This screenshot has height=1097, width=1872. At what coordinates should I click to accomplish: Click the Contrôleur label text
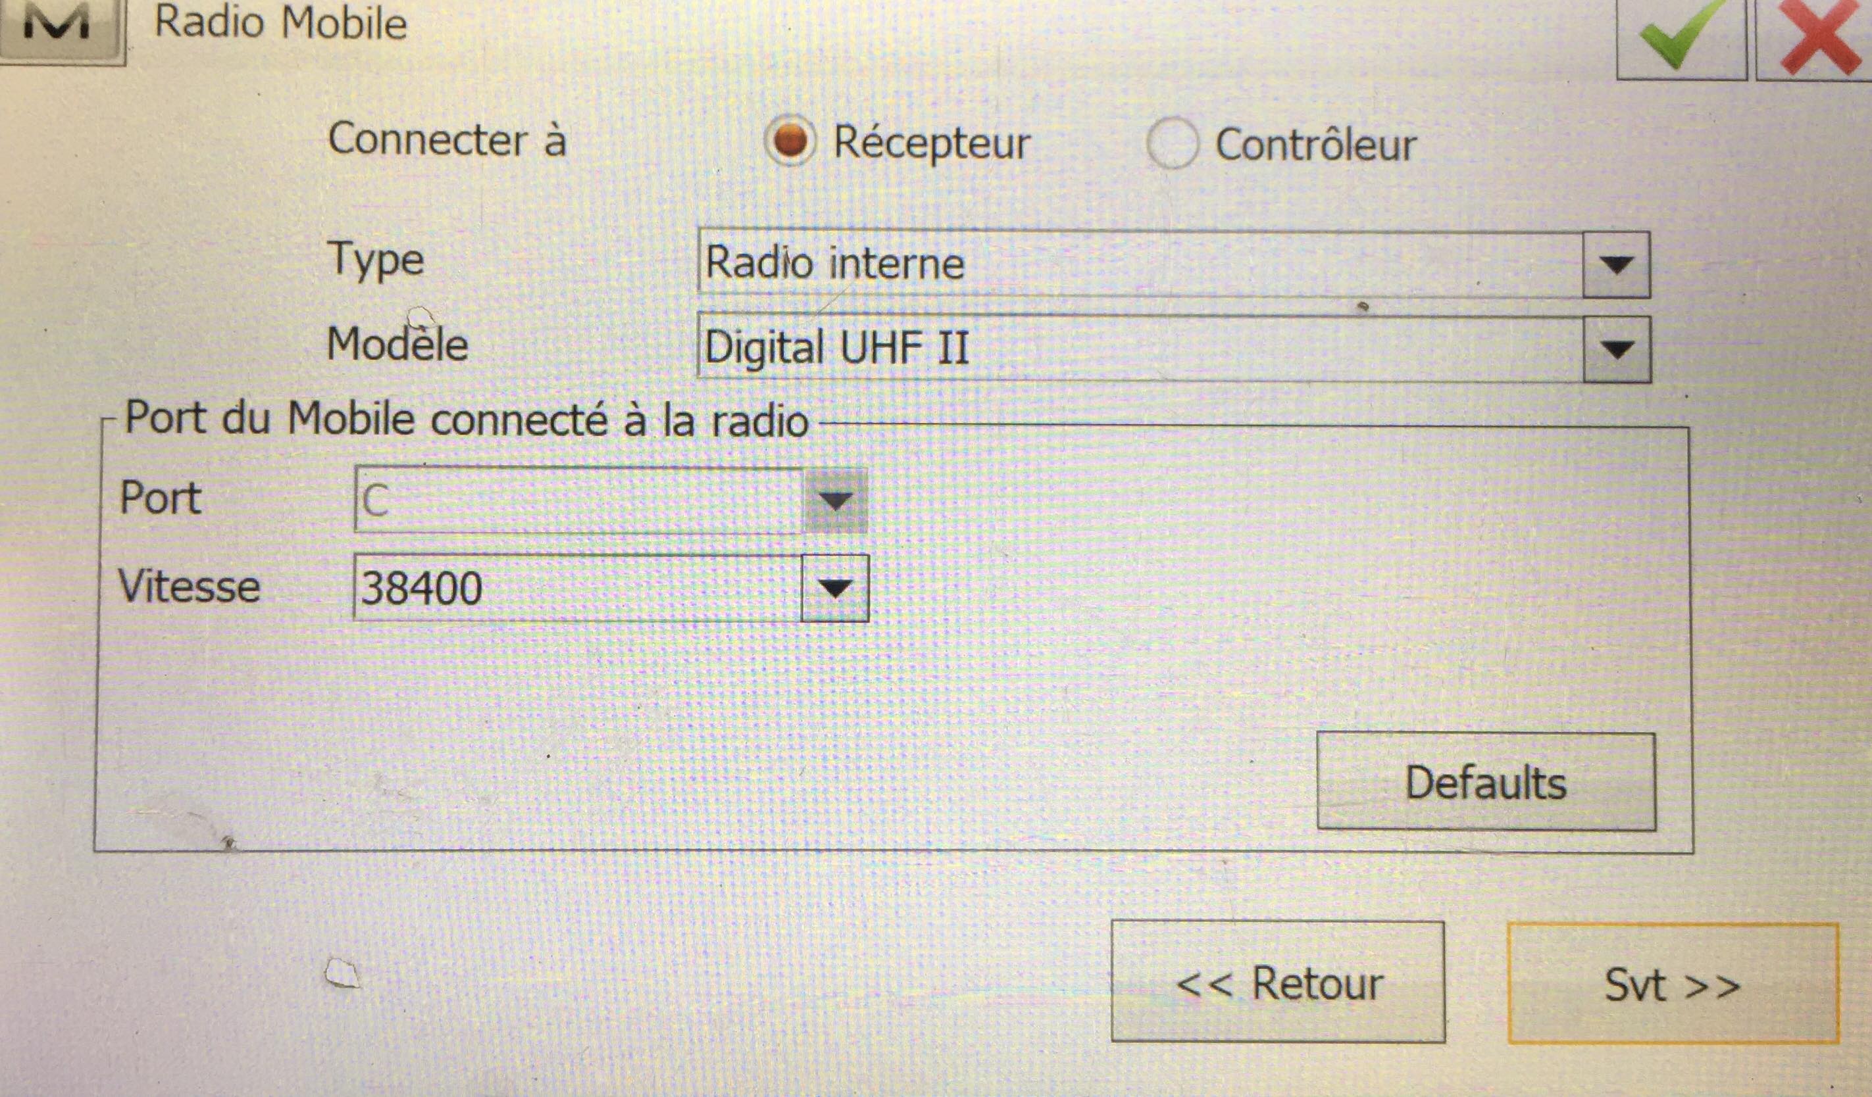[x=1315, y=145]
